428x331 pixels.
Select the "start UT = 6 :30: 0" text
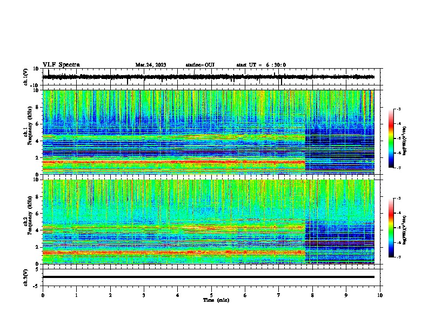coord(261,65)
